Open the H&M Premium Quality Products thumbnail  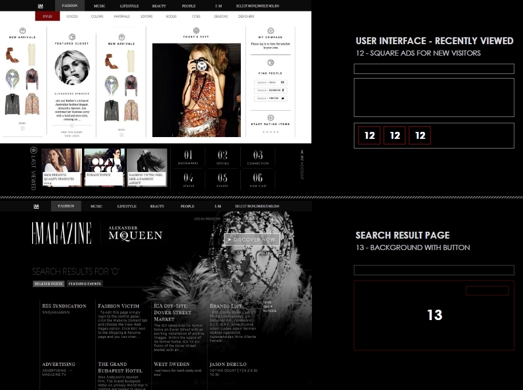tap(62, 167)
